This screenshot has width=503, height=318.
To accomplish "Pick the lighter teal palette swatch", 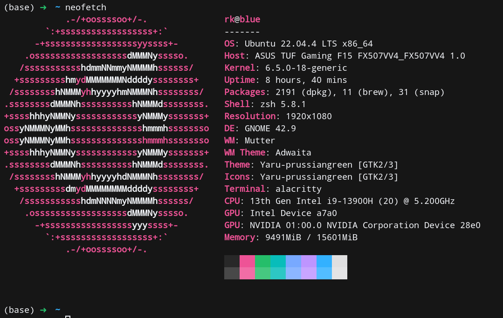I will 278,273.
